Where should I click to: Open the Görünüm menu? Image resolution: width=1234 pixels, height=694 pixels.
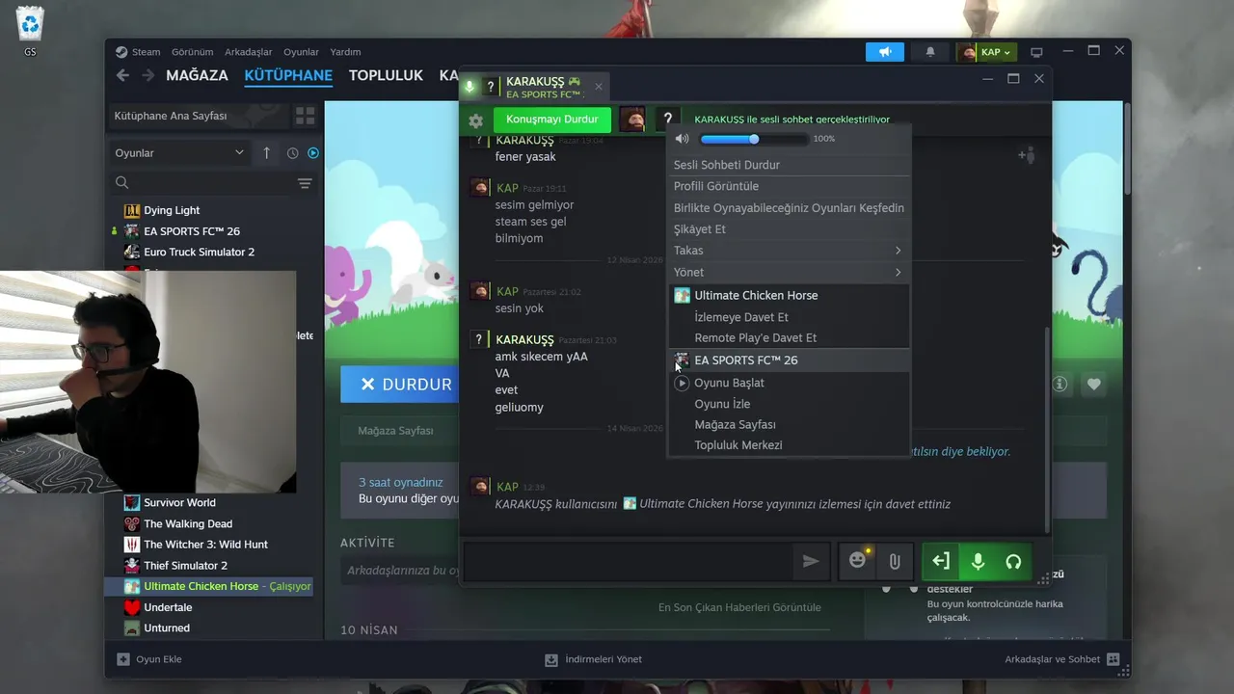pyautogui.click(x=192, y=52)
